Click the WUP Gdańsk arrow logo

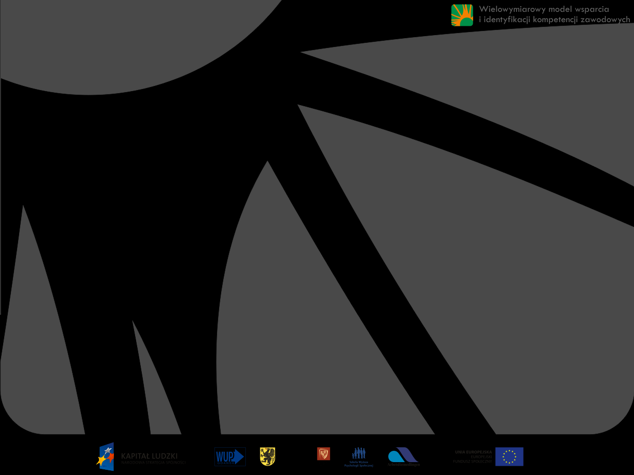(230, 456)
